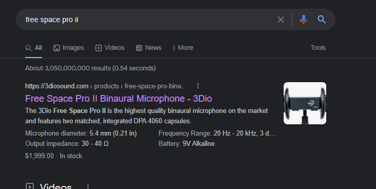This screenshot has height=189, width=376.
Task: Switch to the Images tab
Action: click(69, 48)
